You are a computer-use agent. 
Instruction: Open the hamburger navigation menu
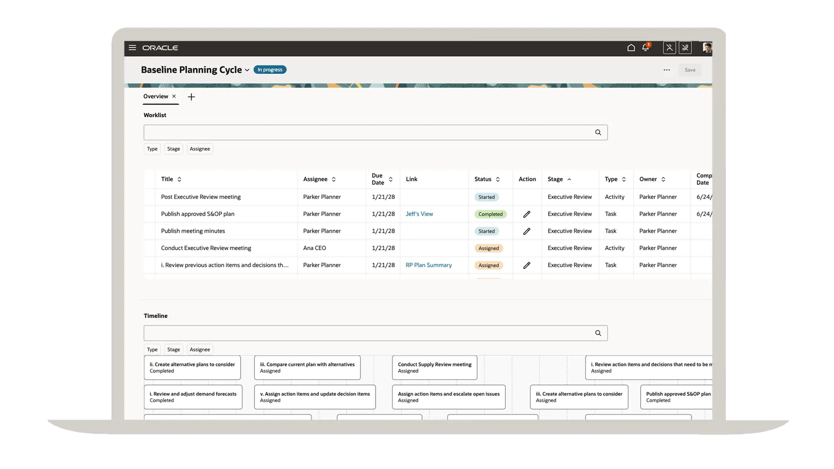(132, 48)
